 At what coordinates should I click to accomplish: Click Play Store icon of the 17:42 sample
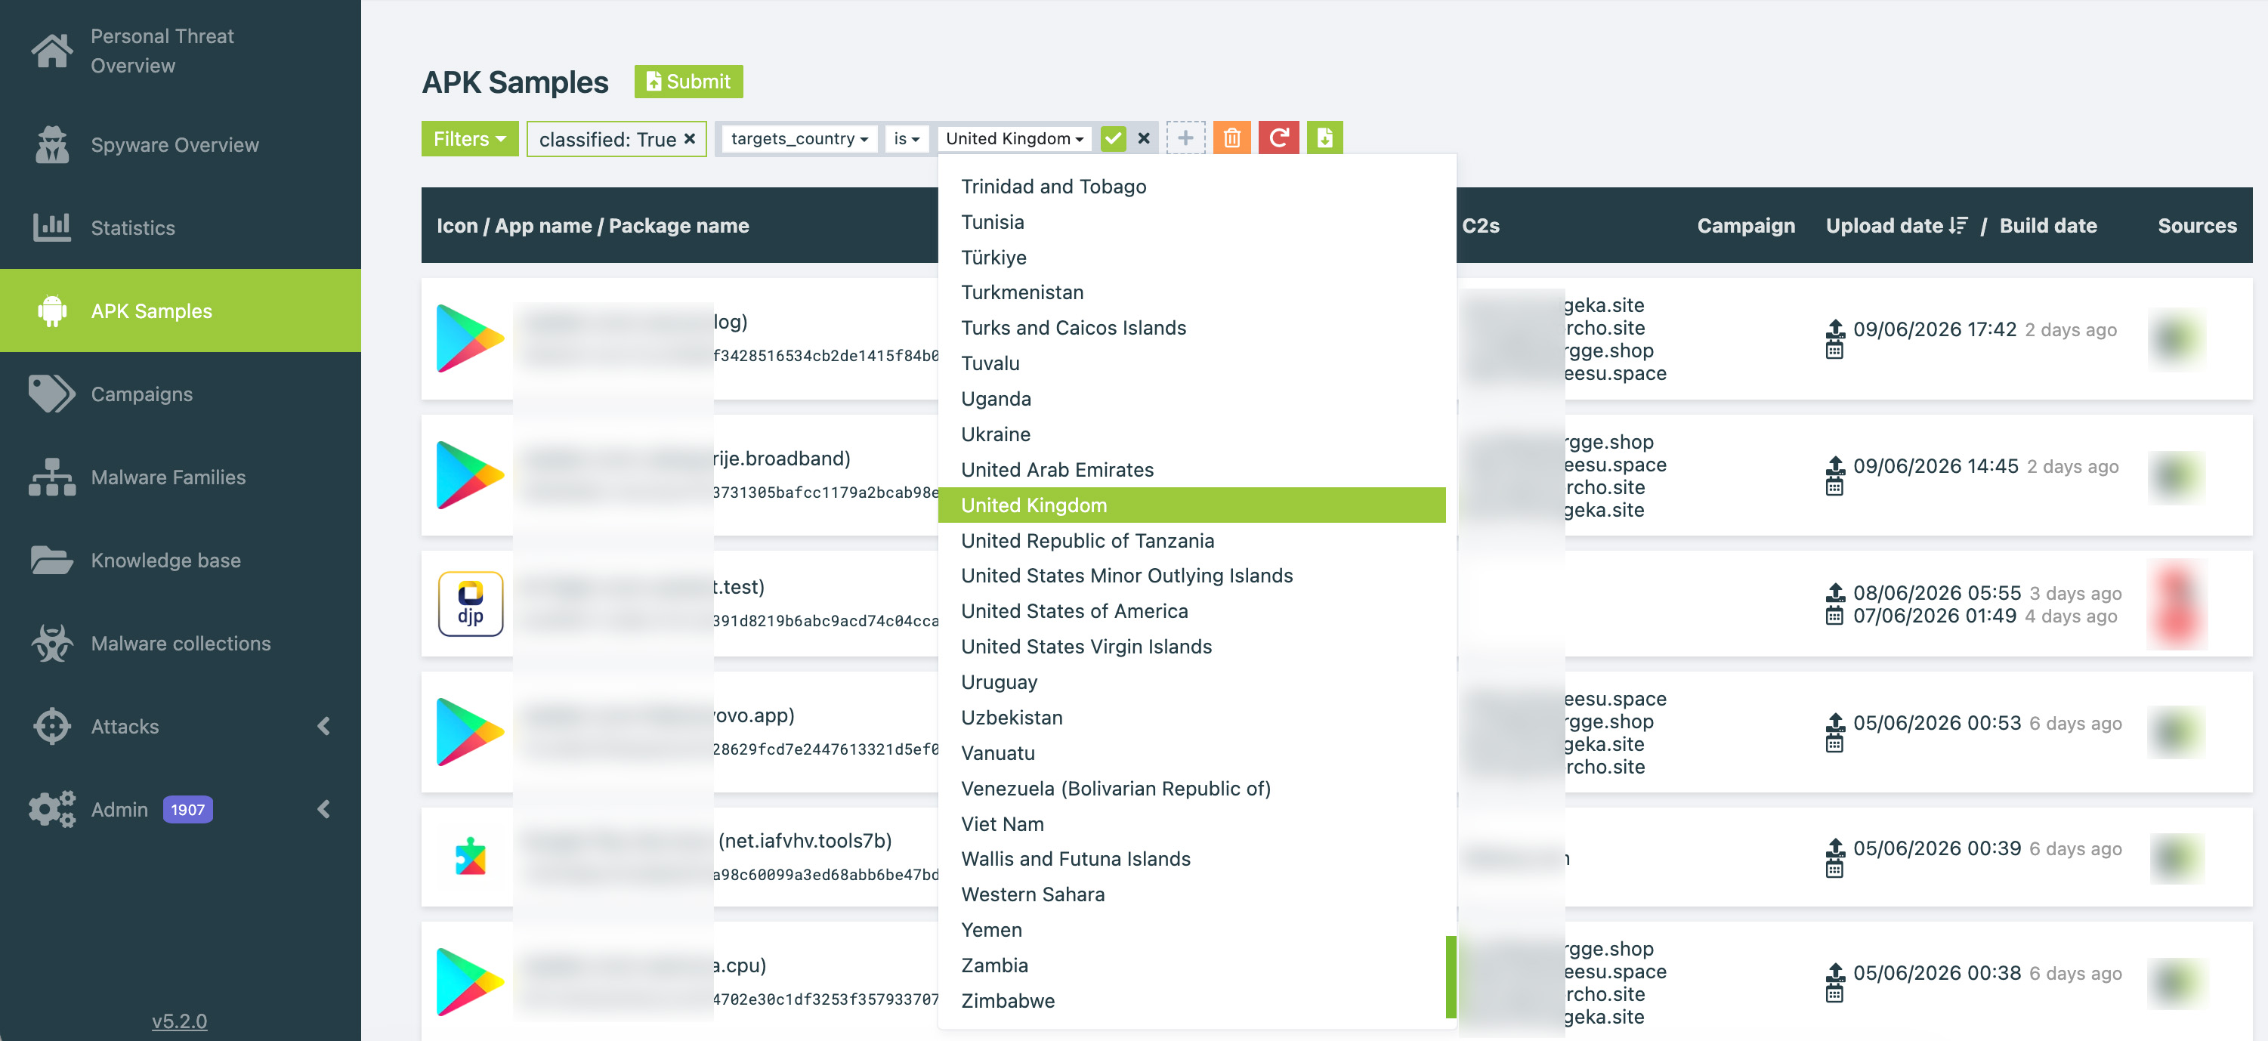[x=470, y=338]
